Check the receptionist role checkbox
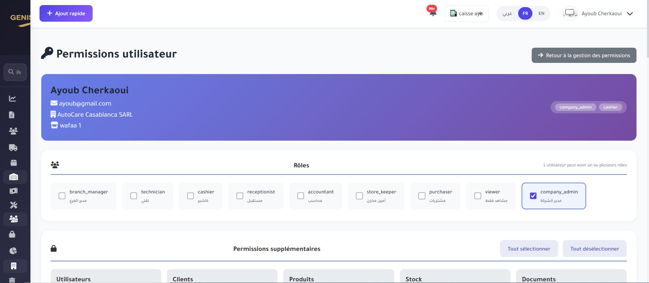 240,196
